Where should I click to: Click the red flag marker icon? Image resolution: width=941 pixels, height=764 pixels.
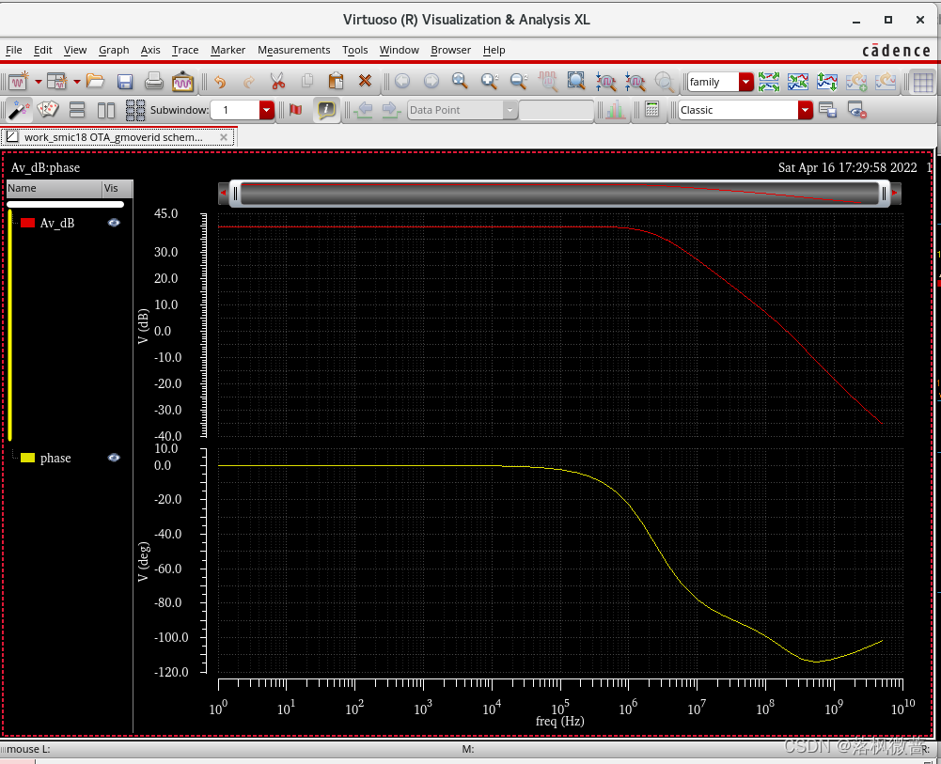pos(296,110)
